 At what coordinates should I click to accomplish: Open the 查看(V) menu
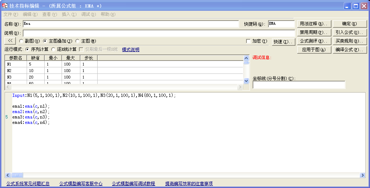click(x=50, y=14)
